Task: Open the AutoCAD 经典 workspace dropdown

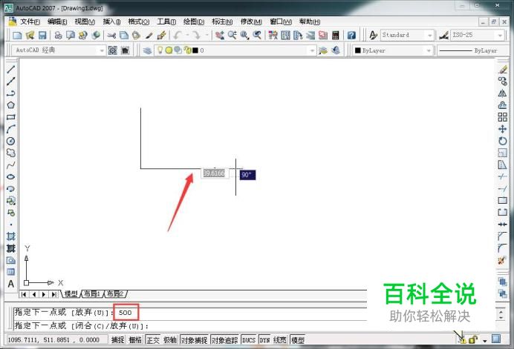Action: click(102, 50)
